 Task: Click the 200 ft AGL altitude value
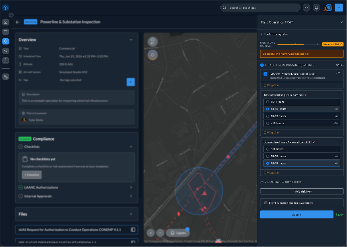pyautogui.click(x=66, y=64)
